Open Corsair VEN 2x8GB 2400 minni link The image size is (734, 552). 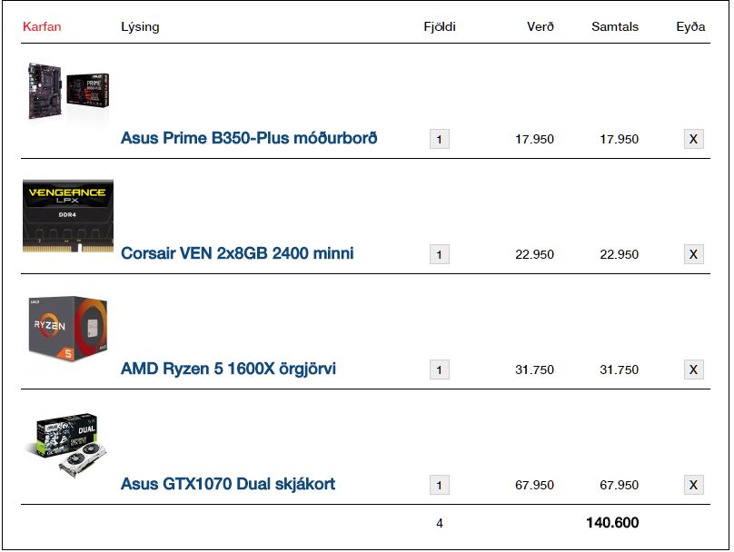(237, 253)
